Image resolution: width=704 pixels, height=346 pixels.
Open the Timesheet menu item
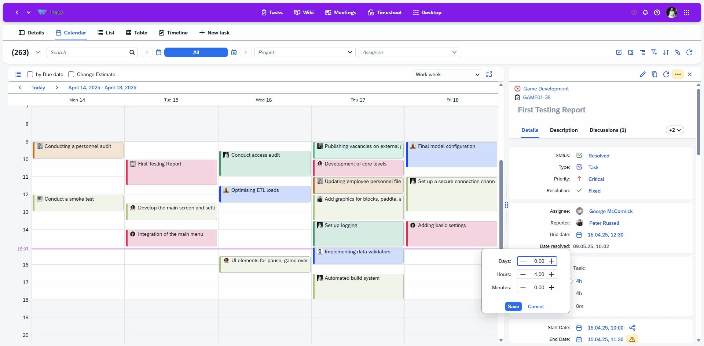pos(384,12)
